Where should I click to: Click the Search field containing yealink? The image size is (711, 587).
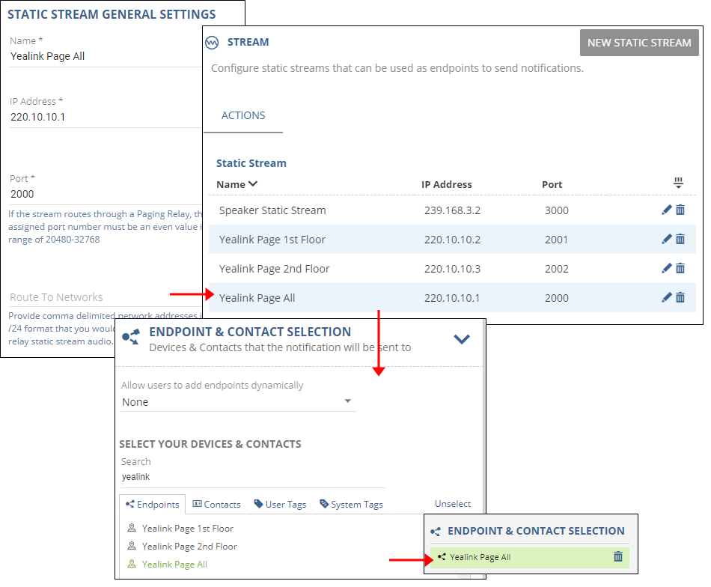[252, 477]
